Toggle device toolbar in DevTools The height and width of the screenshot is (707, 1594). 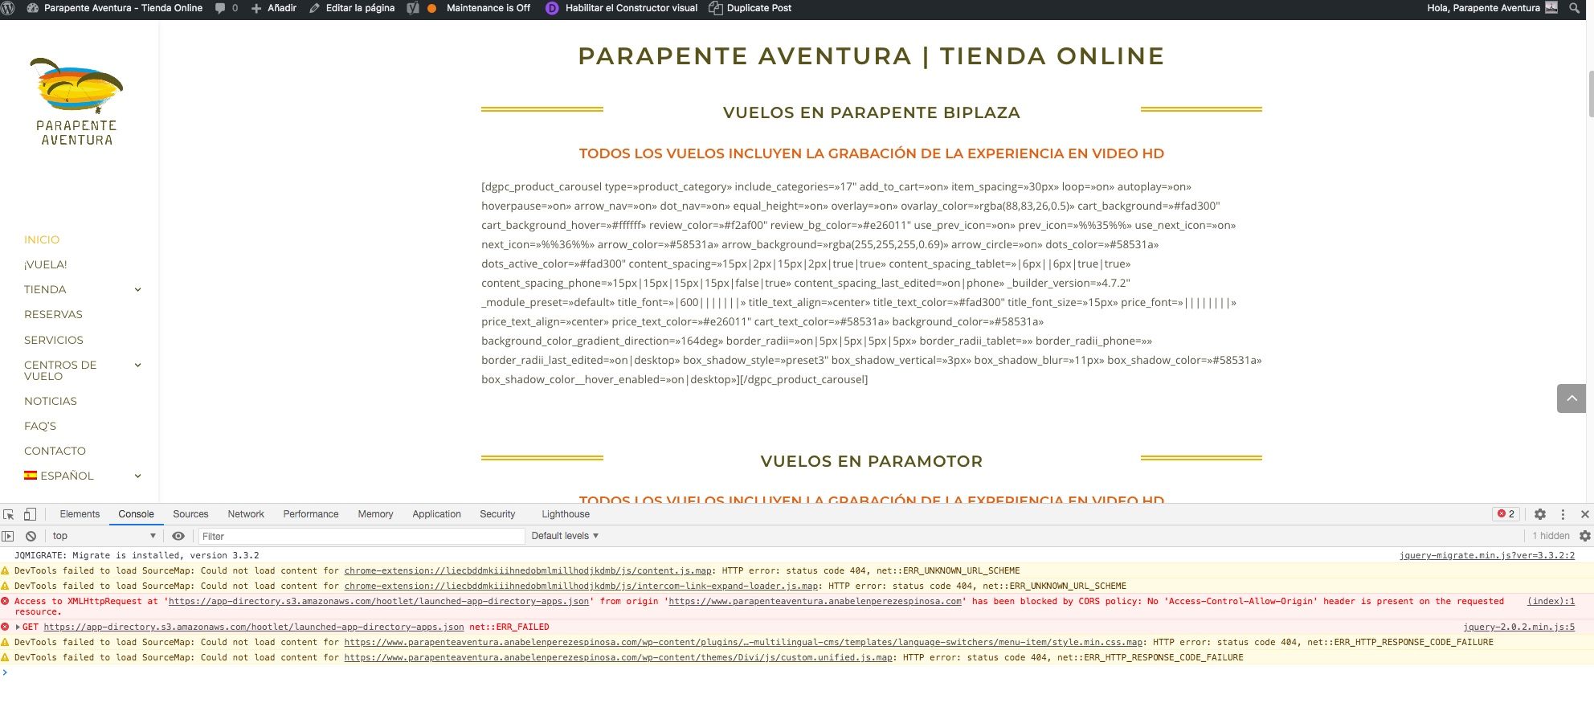[30, 514]
